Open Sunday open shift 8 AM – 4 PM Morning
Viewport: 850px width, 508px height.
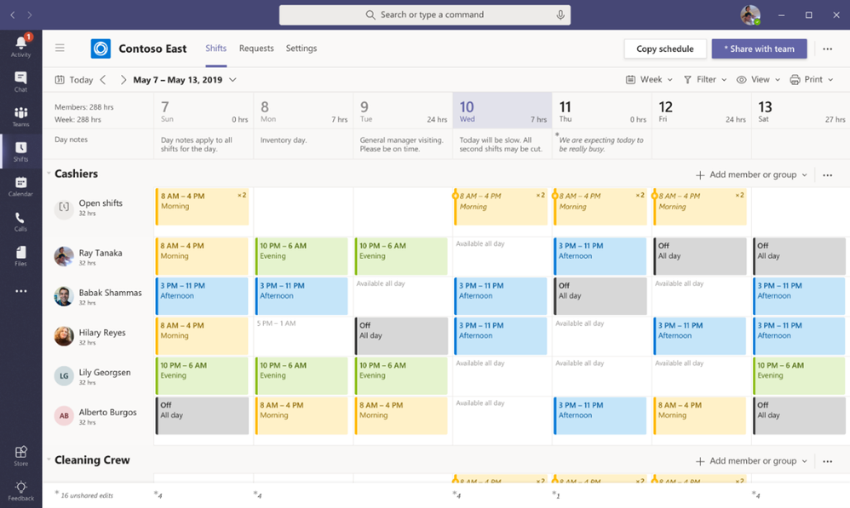tap(202, 206)
